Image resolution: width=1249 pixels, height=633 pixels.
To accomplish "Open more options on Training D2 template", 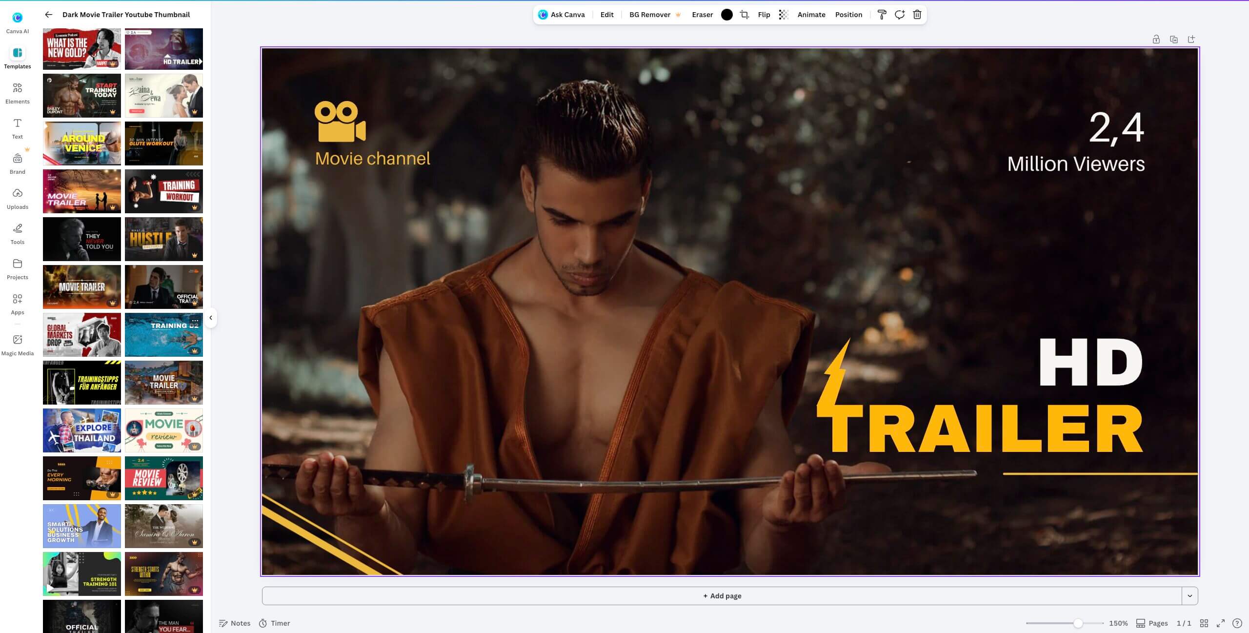I will click(x=195, y=321).
